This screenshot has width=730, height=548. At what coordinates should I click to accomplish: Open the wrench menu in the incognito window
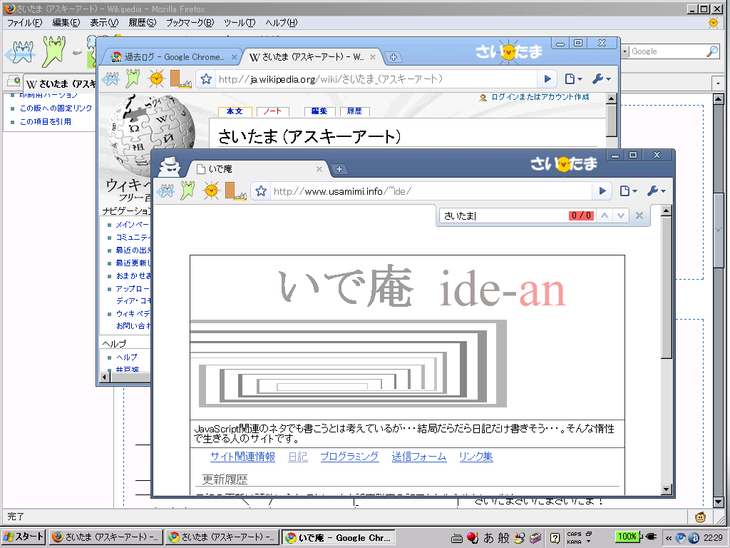click(656, 191)
